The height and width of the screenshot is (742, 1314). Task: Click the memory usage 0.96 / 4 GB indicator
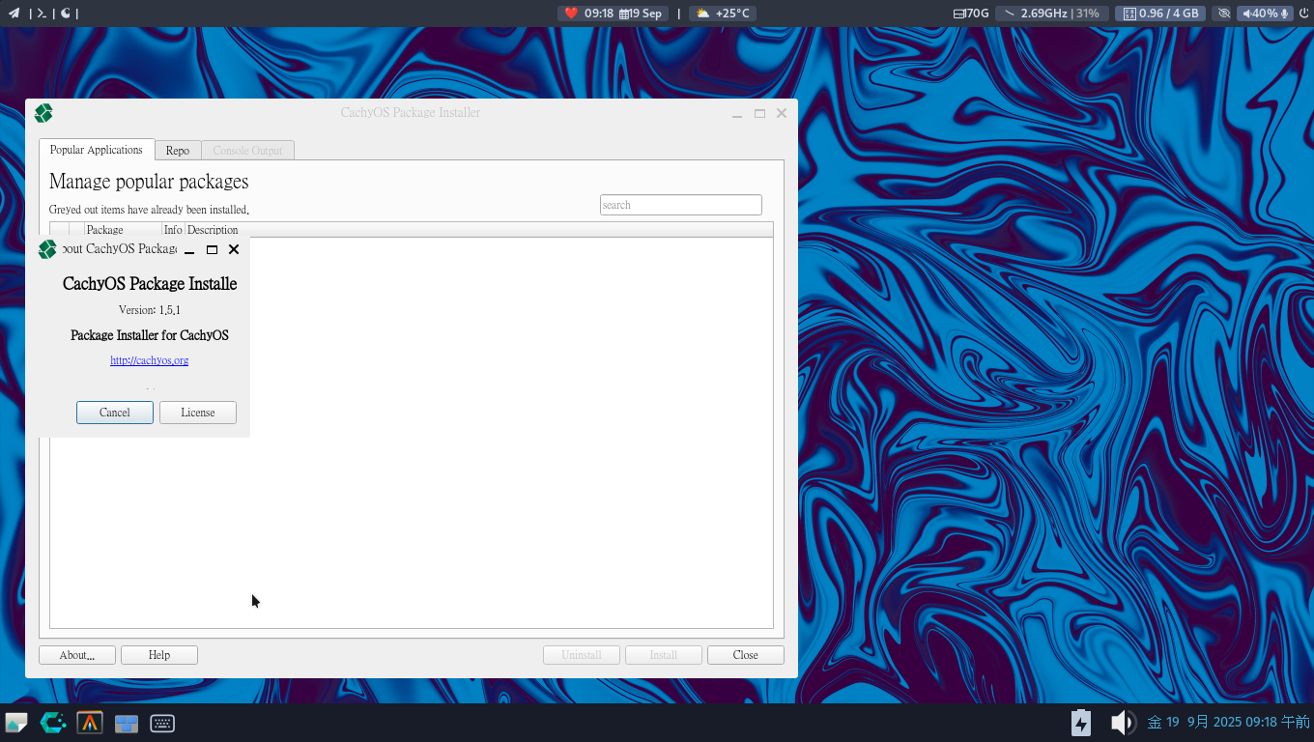(x=1160, y=14)
